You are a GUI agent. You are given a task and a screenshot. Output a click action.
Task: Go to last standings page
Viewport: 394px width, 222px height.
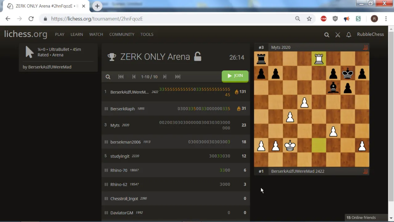click(x=178, y=77)
